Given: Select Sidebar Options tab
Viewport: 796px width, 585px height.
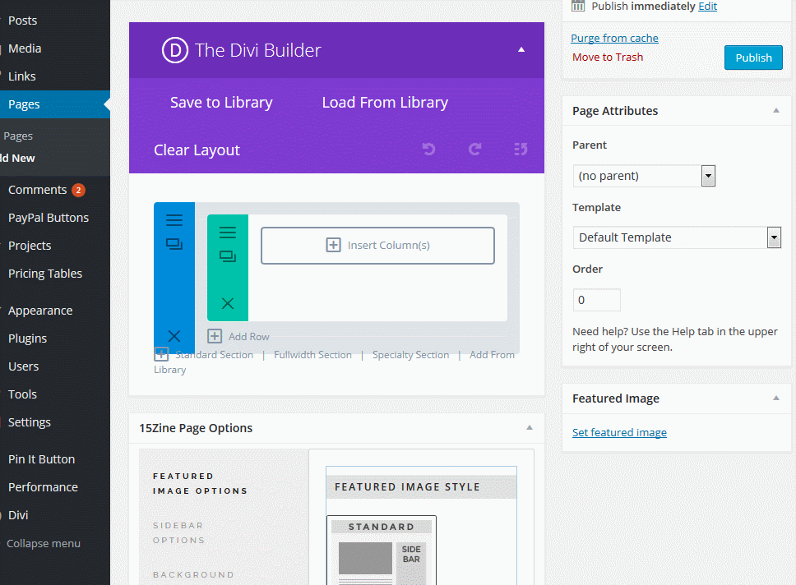Looking at the screenshot, I should tap(178, 532).
